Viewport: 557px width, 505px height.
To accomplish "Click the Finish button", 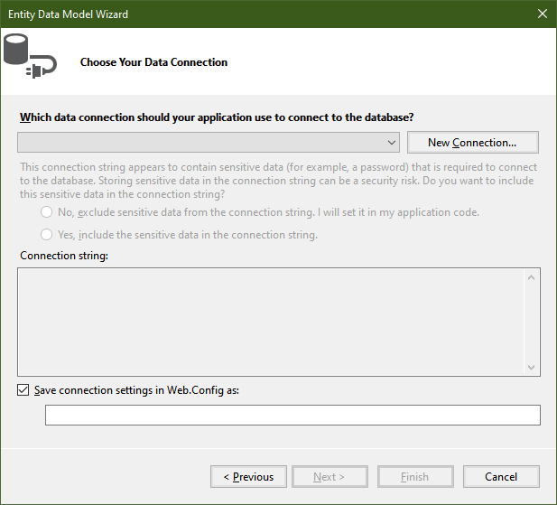I will pyautogui.click(x=415, y=477).
